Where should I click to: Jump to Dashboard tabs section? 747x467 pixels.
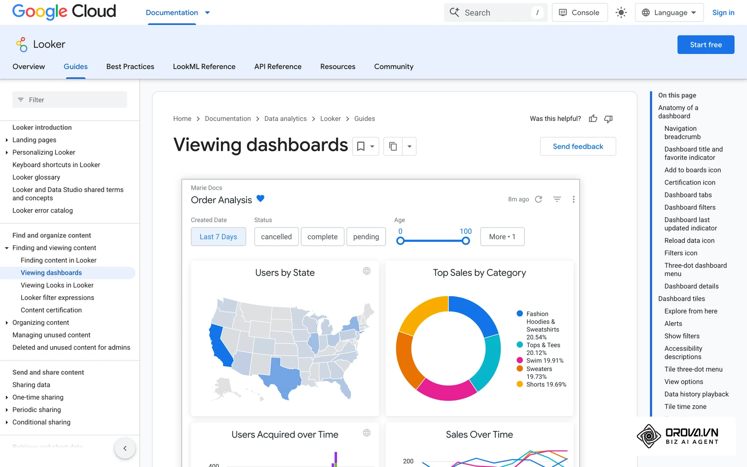[688, 195]
